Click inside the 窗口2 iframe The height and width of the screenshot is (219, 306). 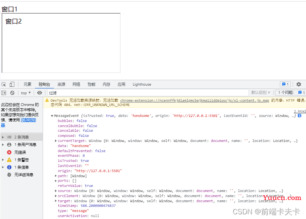[61, 43]
